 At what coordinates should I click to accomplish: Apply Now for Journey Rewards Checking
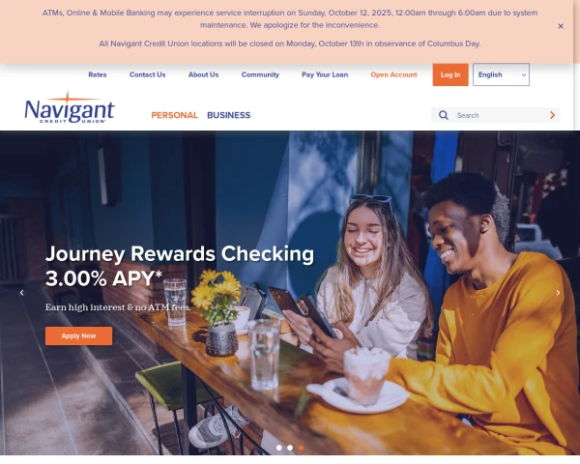click(78, 335)
